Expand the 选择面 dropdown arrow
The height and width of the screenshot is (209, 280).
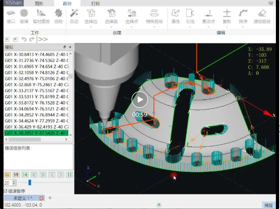coord(111,27)
